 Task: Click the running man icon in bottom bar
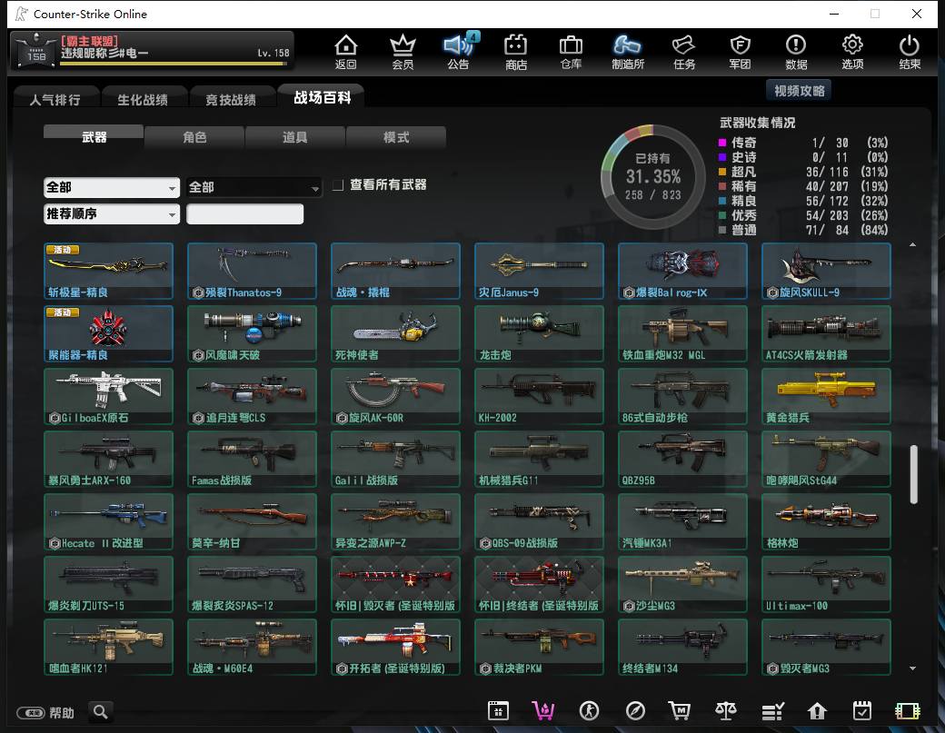point(589,711)
